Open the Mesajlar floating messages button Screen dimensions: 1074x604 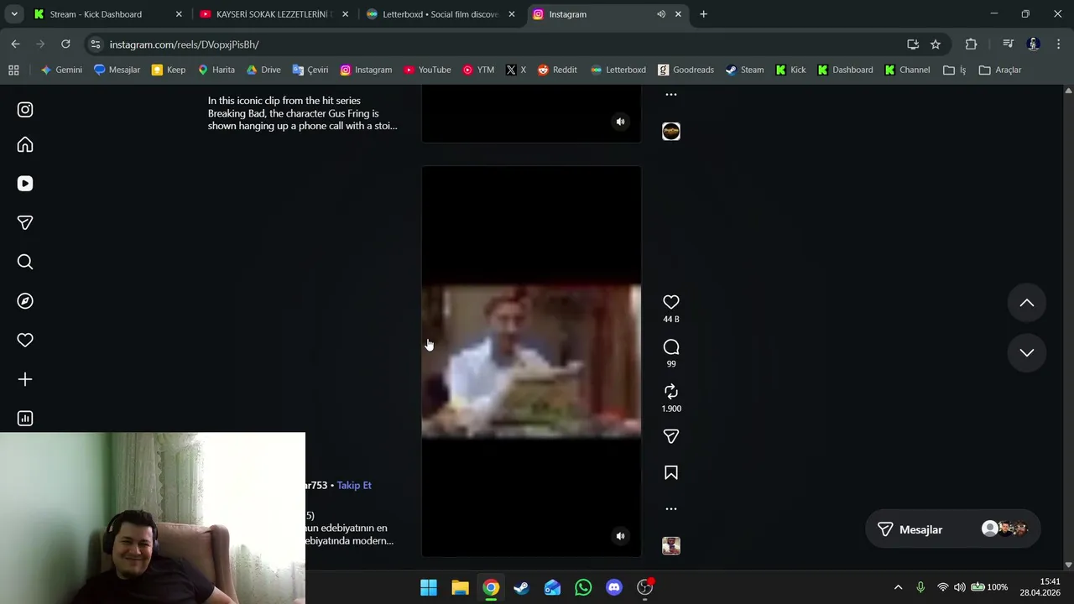coord(952,529)
